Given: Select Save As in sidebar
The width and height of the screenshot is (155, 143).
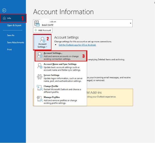Looking at the screenshot, I should (x=11, y=35).
